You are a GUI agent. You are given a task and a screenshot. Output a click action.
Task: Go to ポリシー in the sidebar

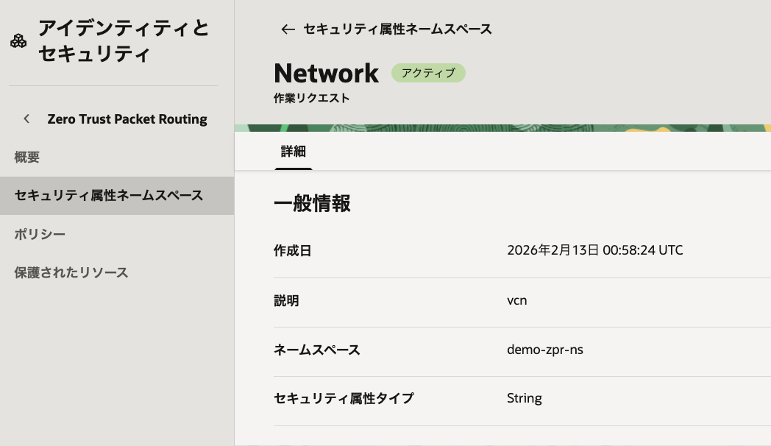[x=40, y=234]
